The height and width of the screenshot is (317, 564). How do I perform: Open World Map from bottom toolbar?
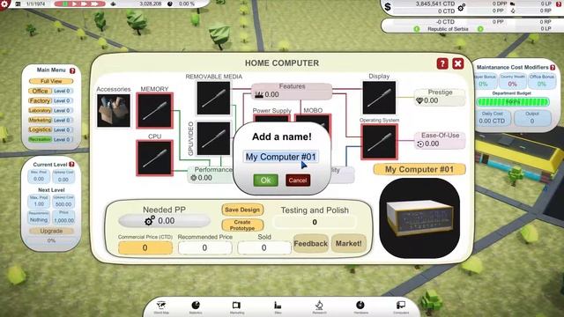161,307
